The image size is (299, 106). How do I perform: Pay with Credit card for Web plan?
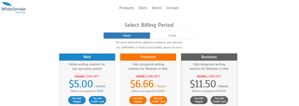[x=98, y=100]
